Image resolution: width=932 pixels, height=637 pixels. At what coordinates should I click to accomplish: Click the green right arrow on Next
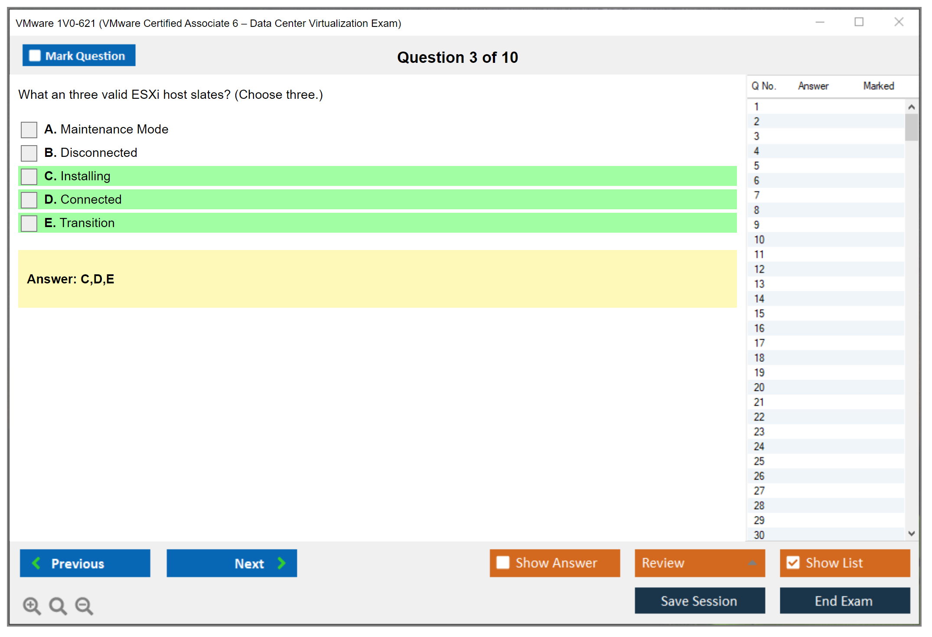coord(281,563)
